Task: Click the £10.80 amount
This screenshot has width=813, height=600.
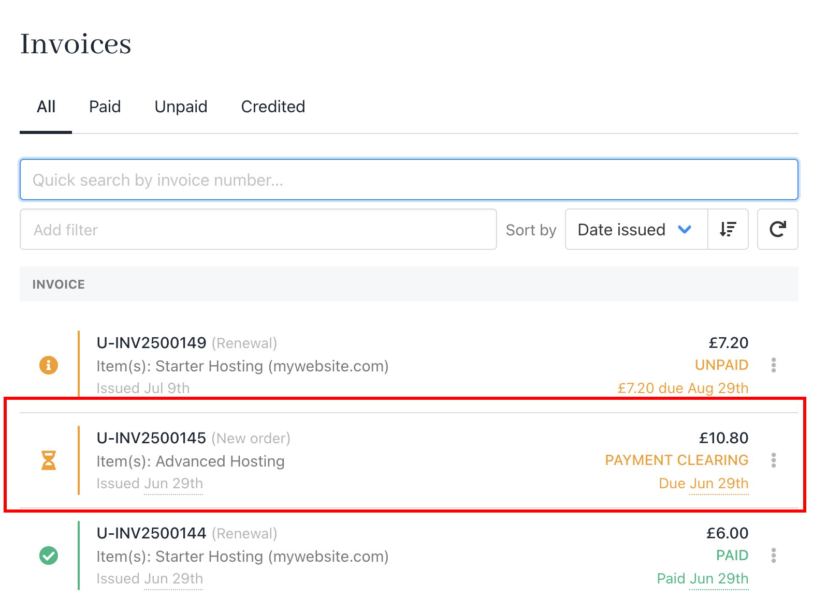Action: point(723,438)
